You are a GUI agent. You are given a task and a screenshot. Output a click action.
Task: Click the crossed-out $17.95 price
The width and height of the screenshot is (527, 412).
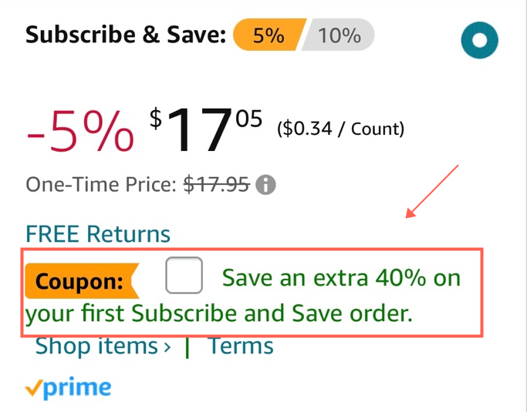216,185
